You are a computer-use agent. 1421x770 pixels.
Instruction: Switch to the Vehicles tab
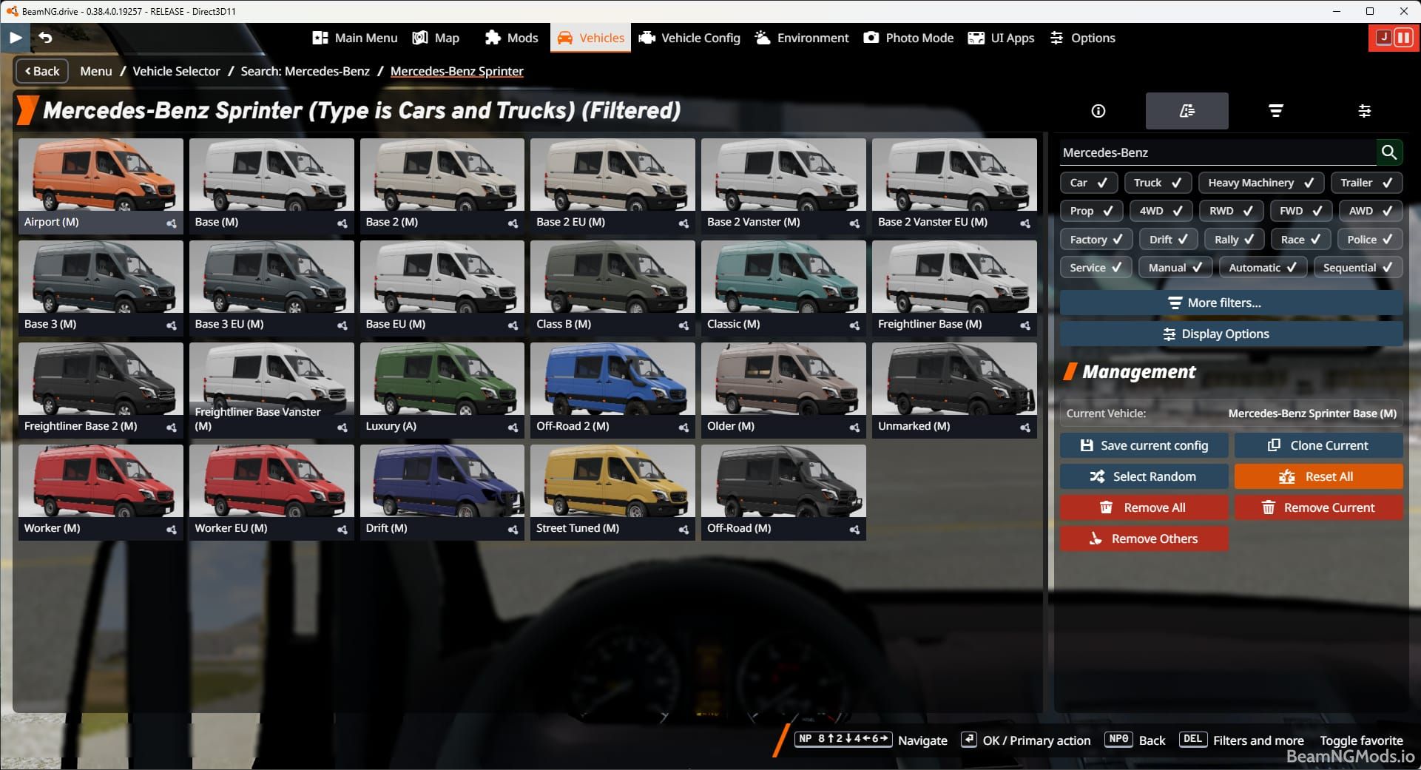tap(590, 38)
